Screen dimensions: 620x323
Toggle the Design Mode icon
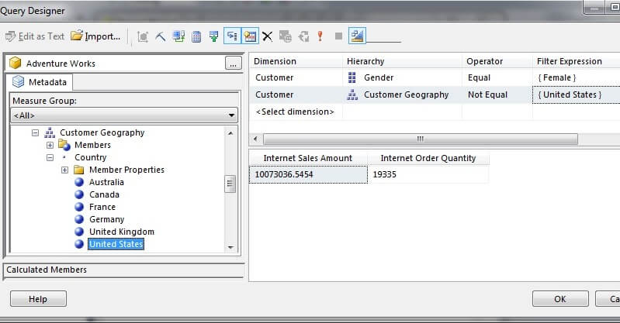tap(357, 36)
